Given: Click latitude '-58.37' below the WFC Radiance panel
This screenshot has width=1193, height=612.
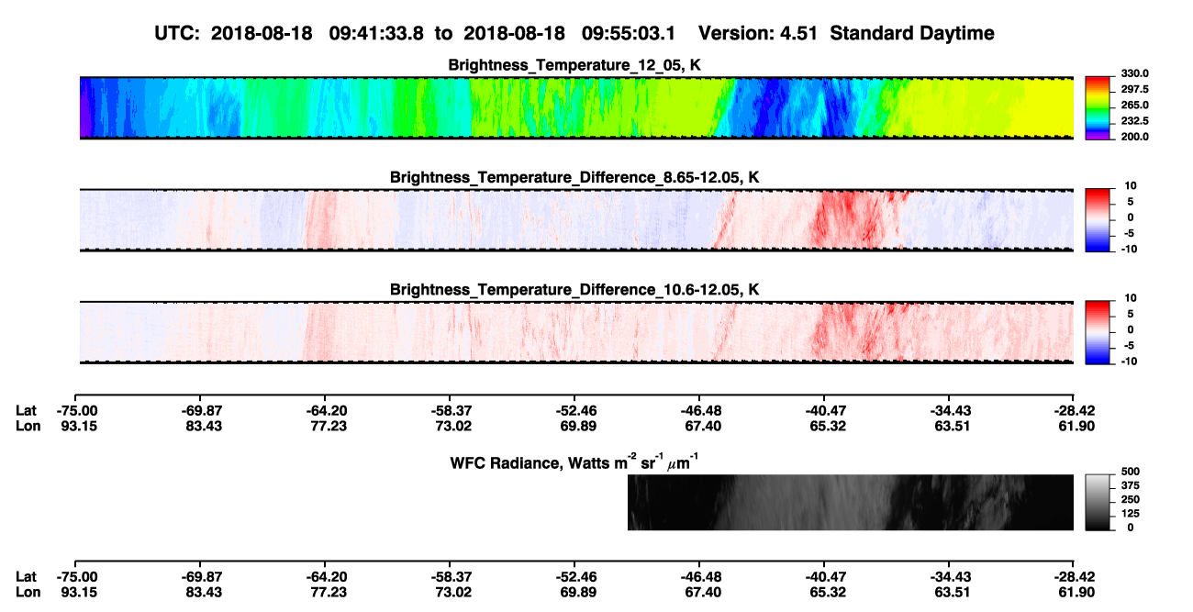Looking at the screenshot, I should [450, 576].
